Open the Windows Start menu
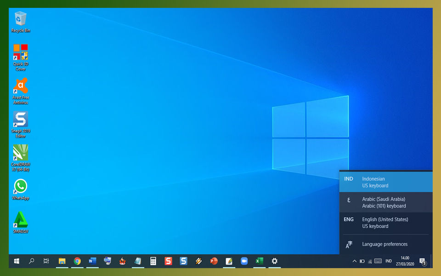This screenshot has width=441, height=276. [17, 261]
